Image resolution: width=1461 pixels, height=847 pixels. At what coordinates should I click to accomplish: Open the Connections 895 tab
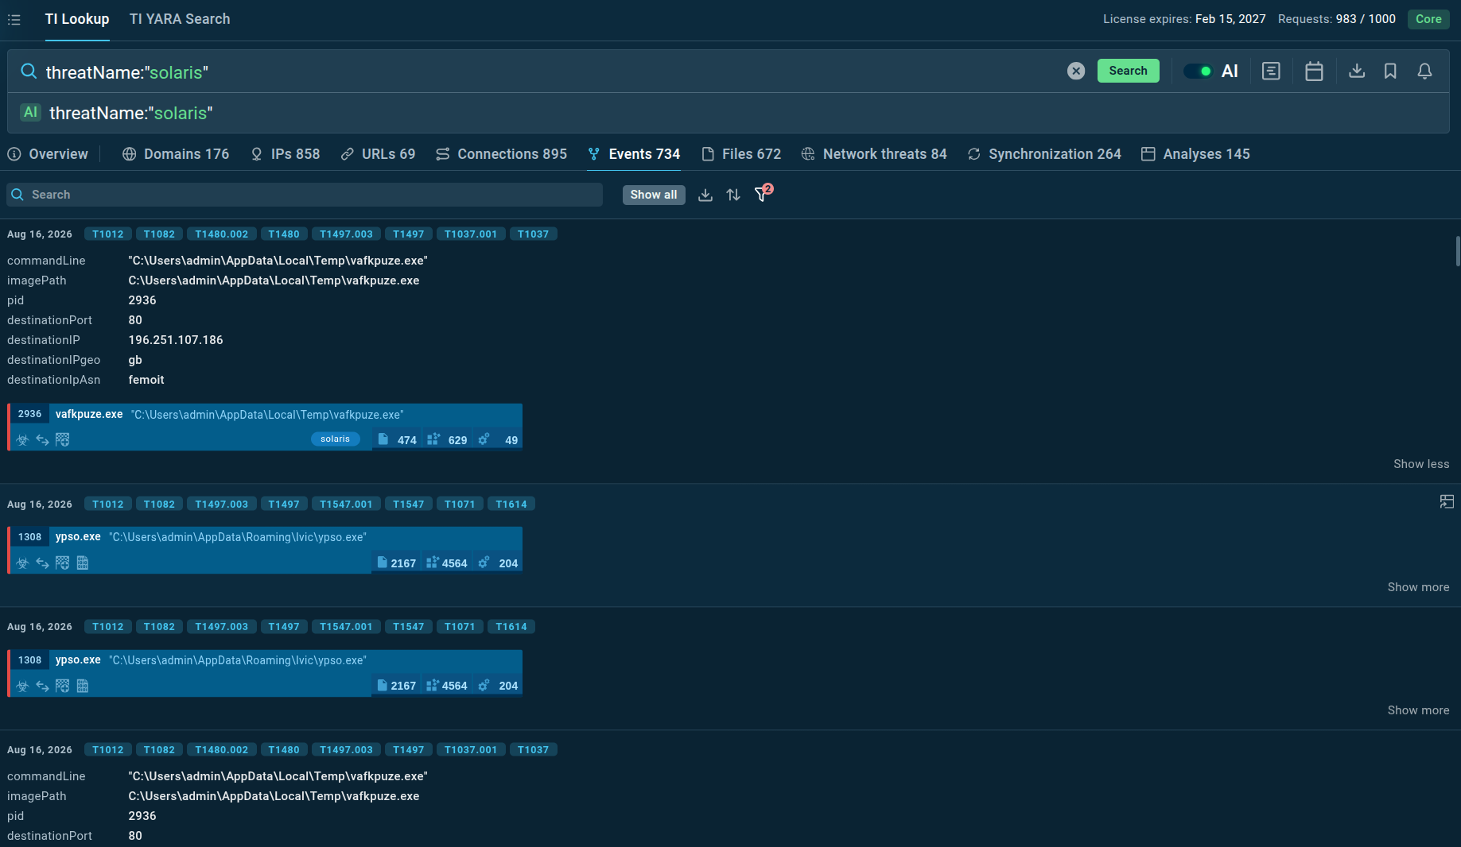501,154
